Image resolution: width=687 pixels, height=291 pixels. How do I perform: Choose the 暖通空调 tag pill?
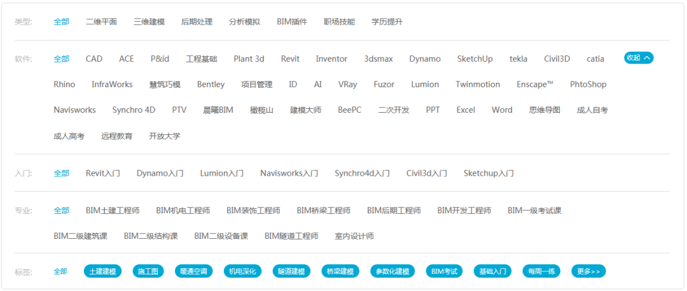[x=193, y=271]
